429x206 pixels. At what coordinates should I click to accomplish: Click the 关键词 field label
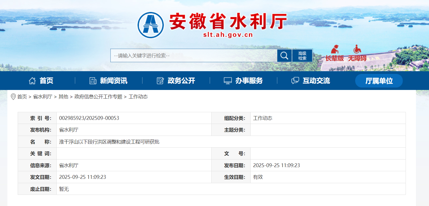coord(41,154)
